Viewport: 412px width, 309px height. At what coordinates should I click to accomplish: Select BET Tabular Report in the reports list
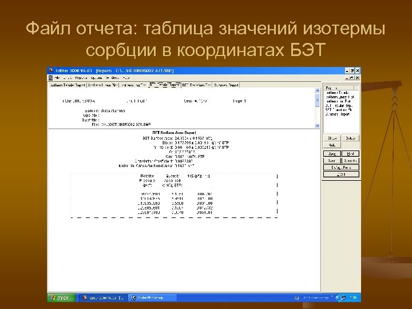tap(339, 105)
